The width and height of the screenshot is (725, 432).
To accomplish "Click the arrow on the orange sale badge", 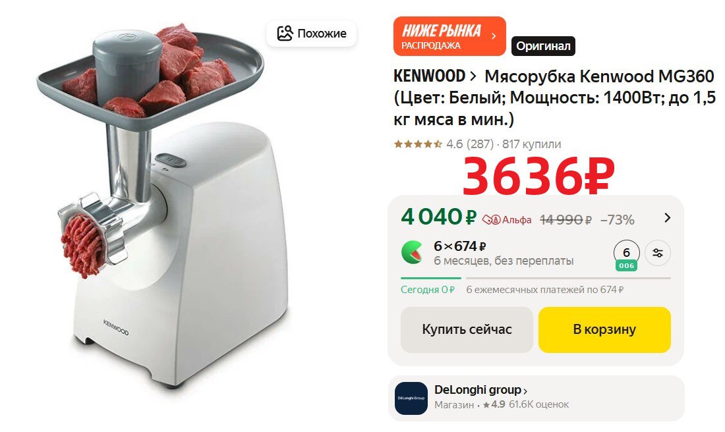I will click(494, 36).
